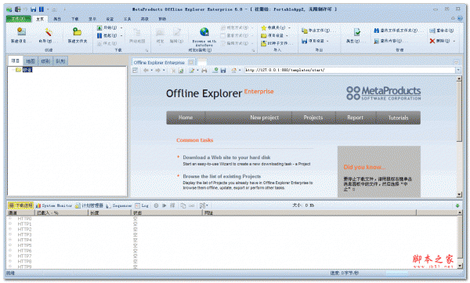This screenshot has width=470, height=283.
Task: Close the Offline Explorer Enterprise browser tab
Action: [190, 63]
